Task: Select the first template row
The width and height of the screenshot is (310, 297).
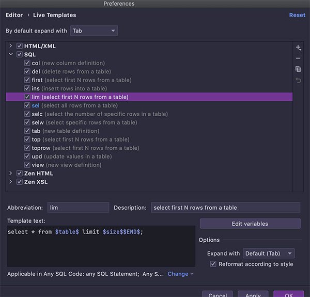Action: pyautogui.click(x=149, y=80)
